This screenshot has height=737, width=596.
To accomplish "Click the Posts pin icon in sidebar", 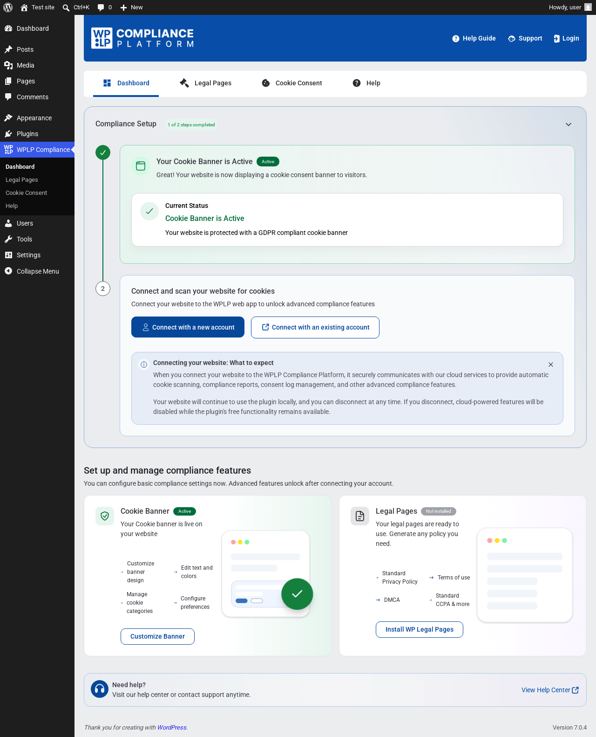I will click(x=8, y=49).
